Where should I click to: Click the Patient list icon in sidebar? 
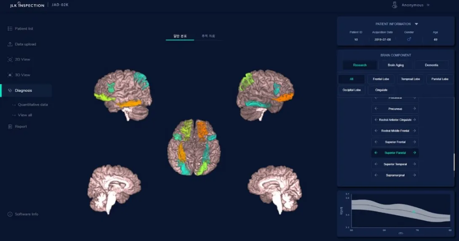tap(10, 29)
